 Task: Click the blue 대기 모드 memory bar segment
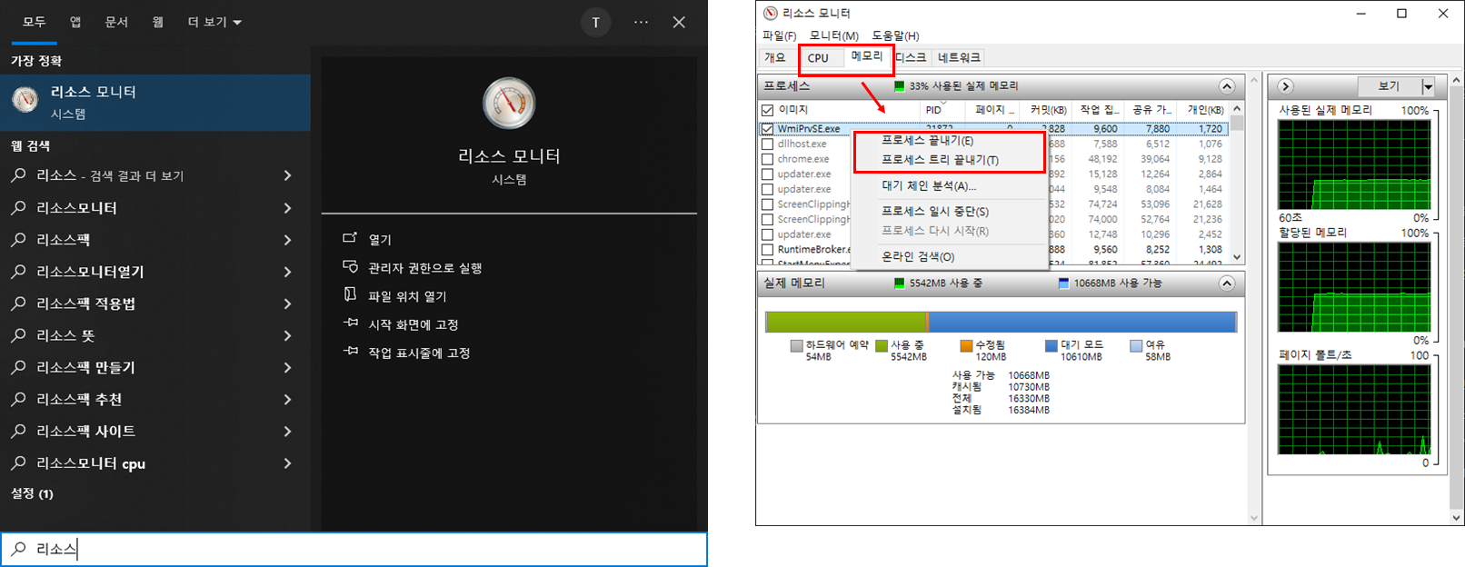tap(1081, 322)
